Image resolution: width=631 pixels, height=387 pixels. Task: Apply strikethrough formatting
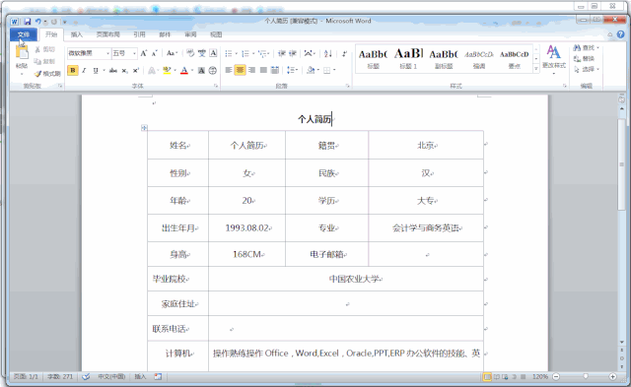point(113,71)
